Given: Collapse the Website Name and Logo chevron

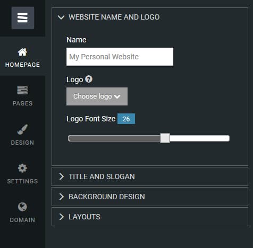Looking at the screenshot, I should pos(61,17).
